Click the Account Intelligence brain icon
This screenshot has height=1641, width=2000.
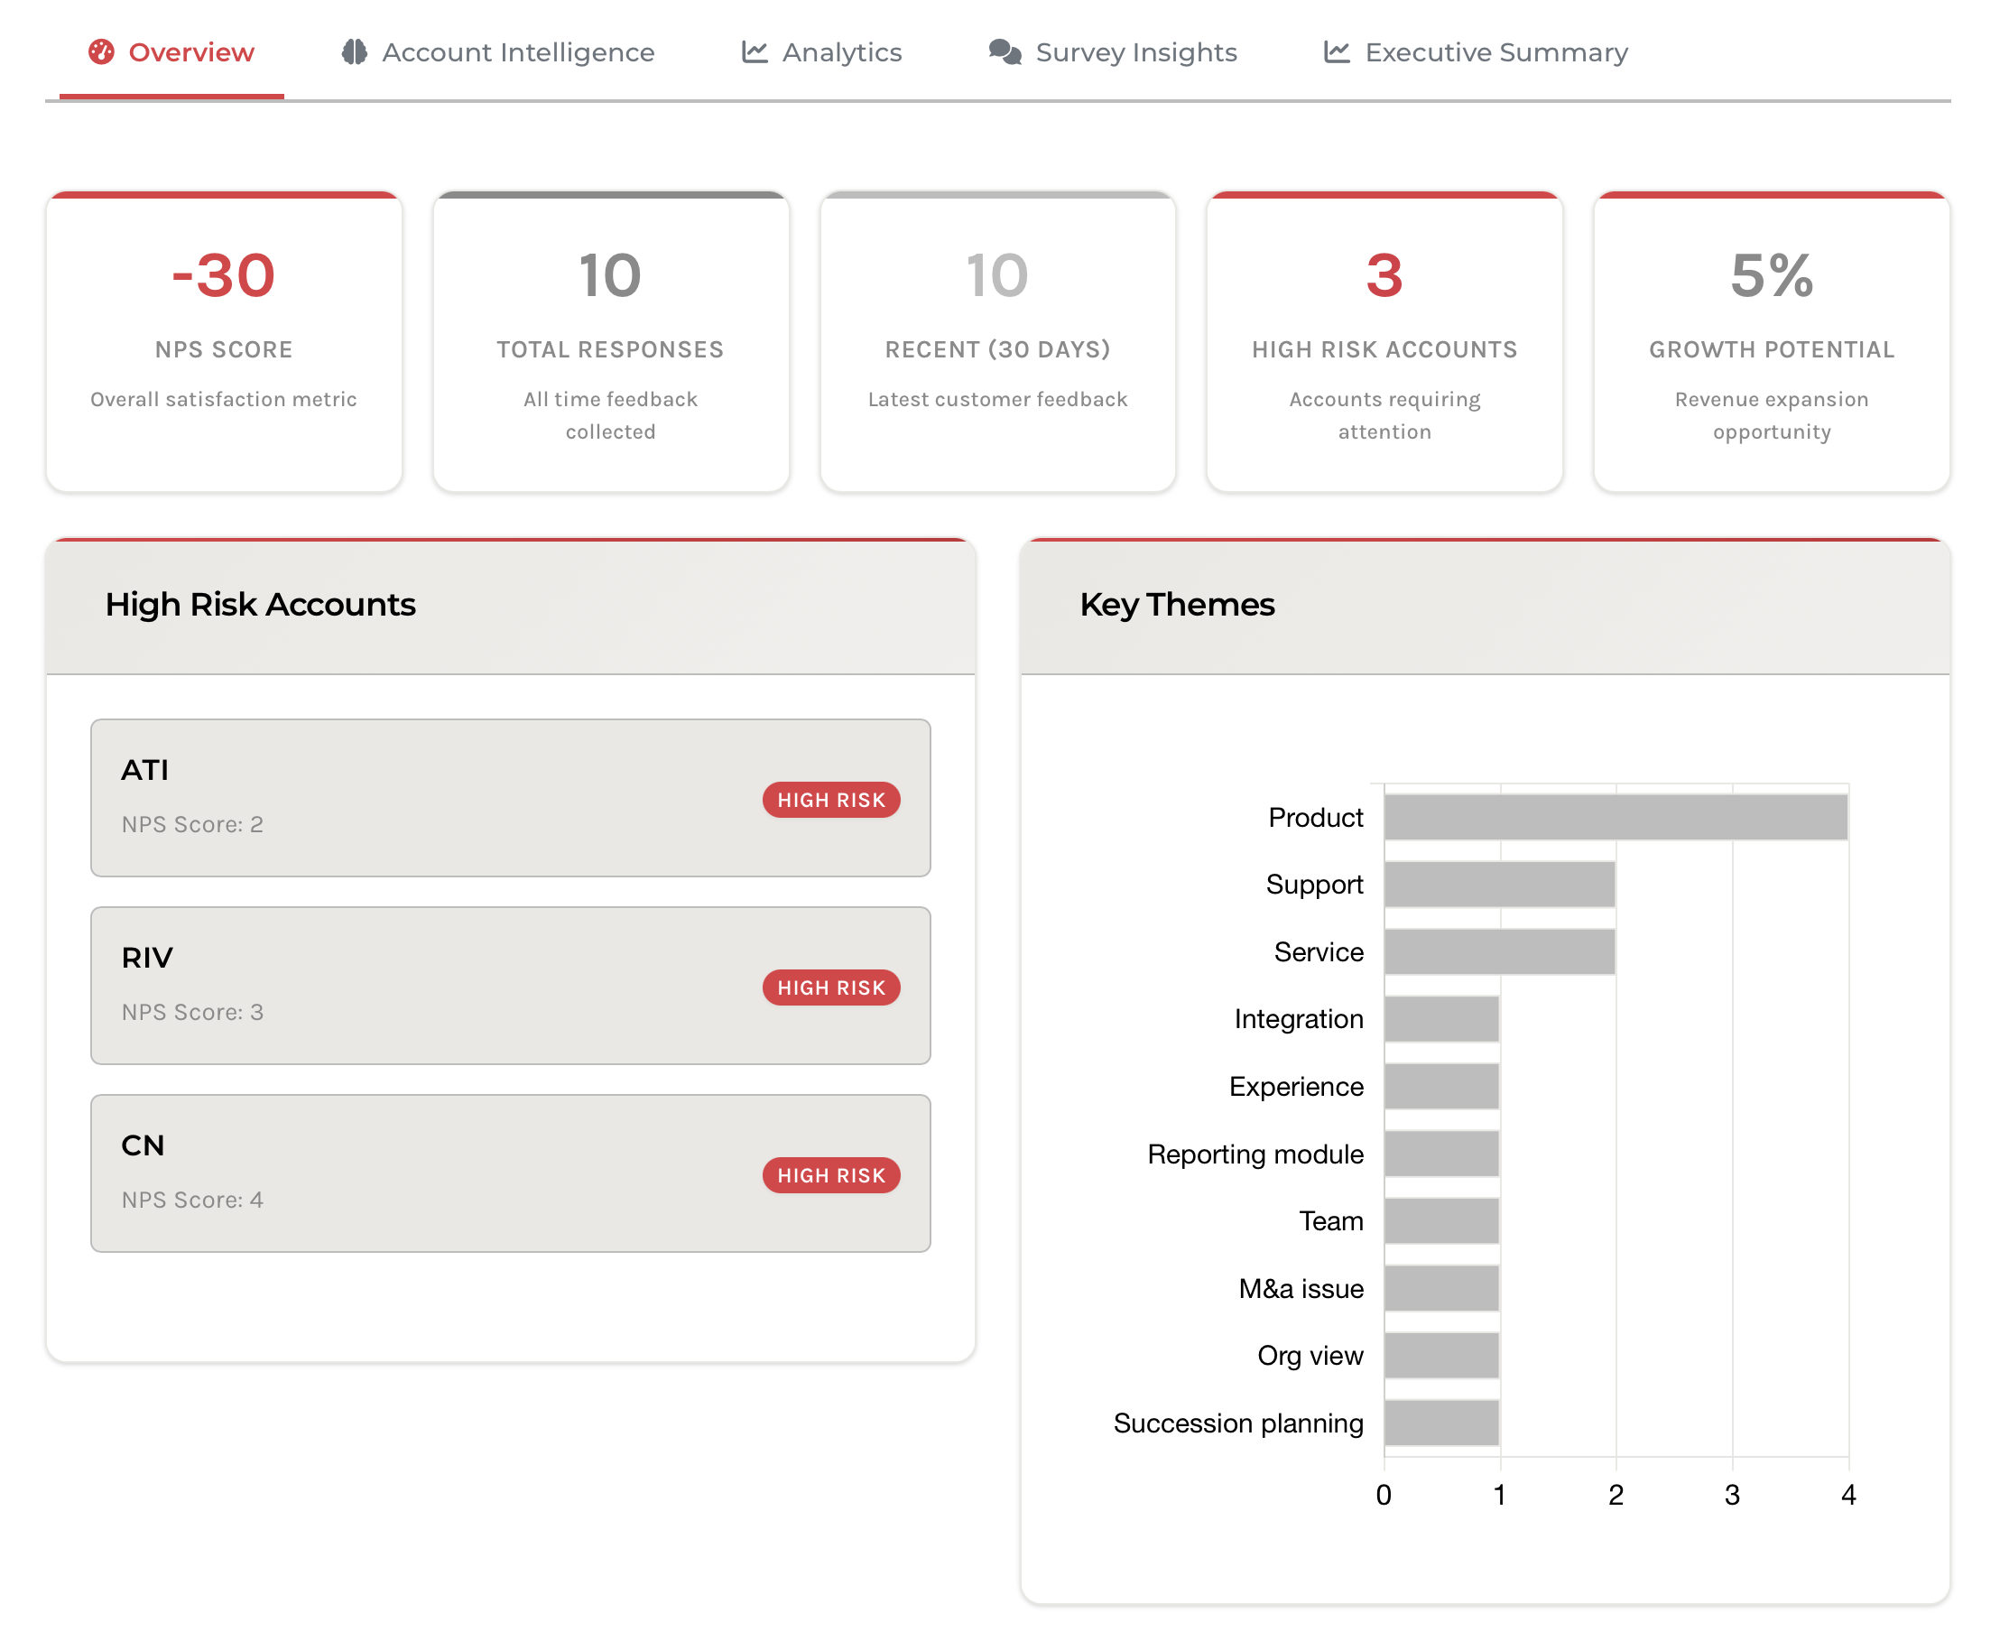[355, 52]
